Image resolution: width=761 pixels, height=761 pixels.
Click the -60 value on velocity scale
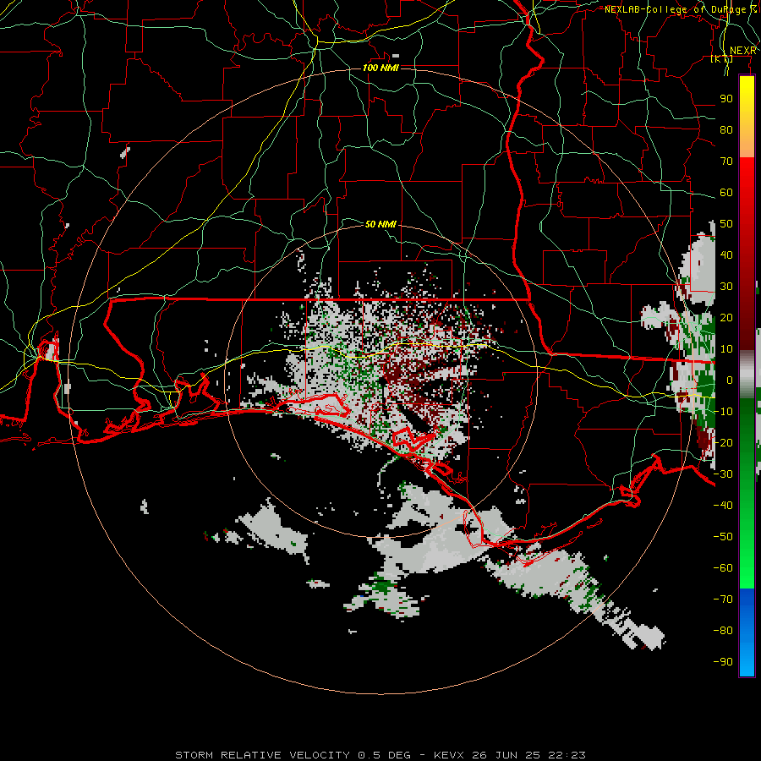723,568
